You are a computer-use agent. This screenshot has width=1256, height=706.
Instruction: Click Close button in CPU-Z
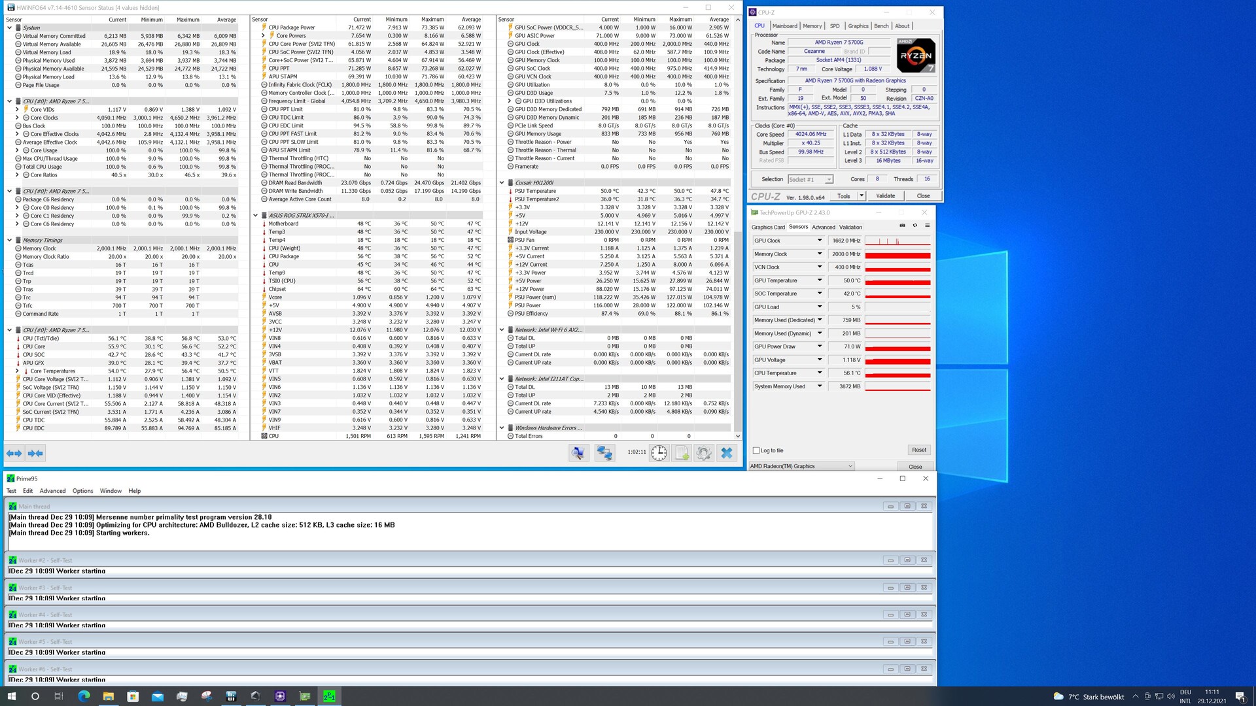click(923, 196)
